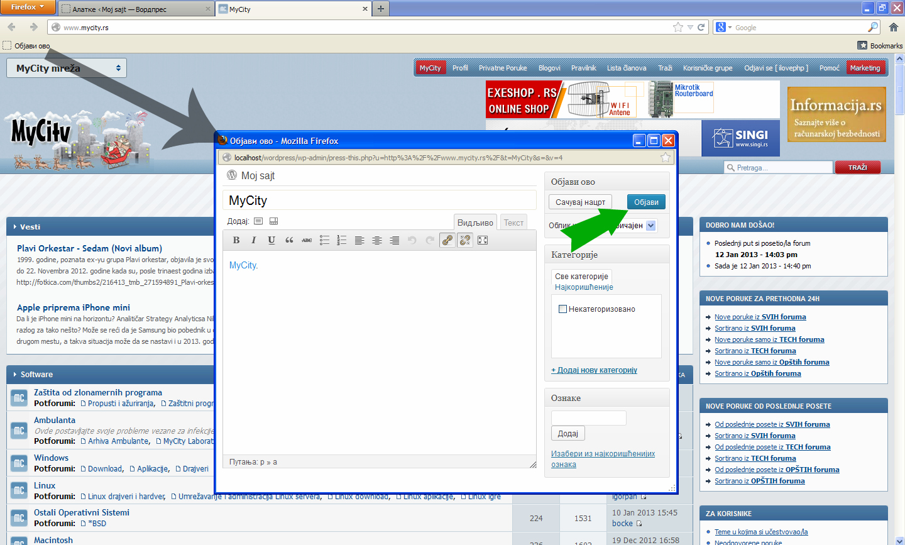The width and height of the screenshot is (905, 545).
Task: Insert or edit a link in the editor
Action: coord(447,240)
